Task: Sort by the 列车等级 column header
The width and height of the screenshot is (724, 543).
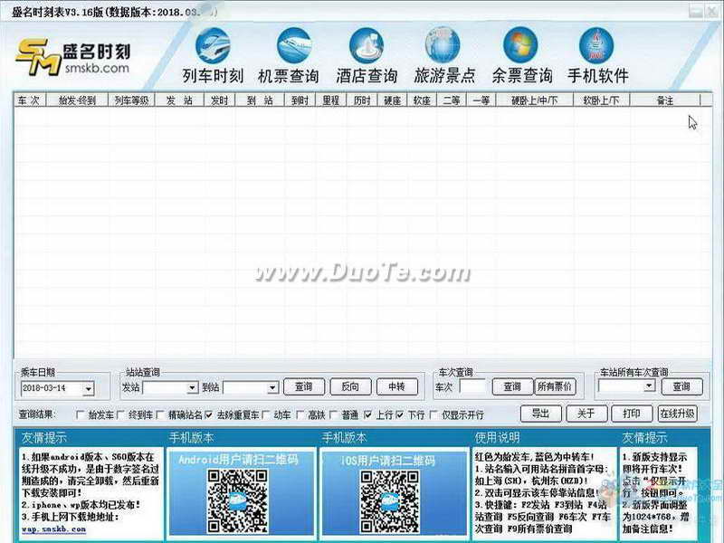Action: pyautogui.click(x=131, y=100)
